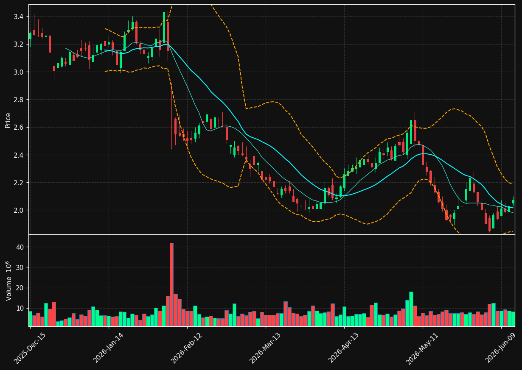Select the 30 volume tick label
The image size is (522, 370).
[20, 267]
